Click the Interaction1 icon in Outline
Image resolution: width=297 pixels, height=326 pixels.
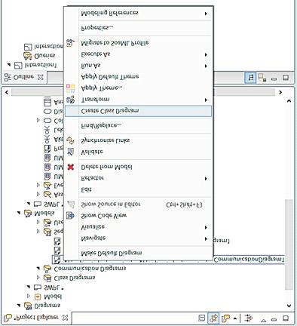[18, 66]
